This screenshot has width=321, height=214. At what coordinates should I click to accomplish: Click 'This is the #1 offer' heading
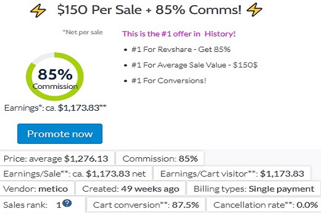click(179, 34)
